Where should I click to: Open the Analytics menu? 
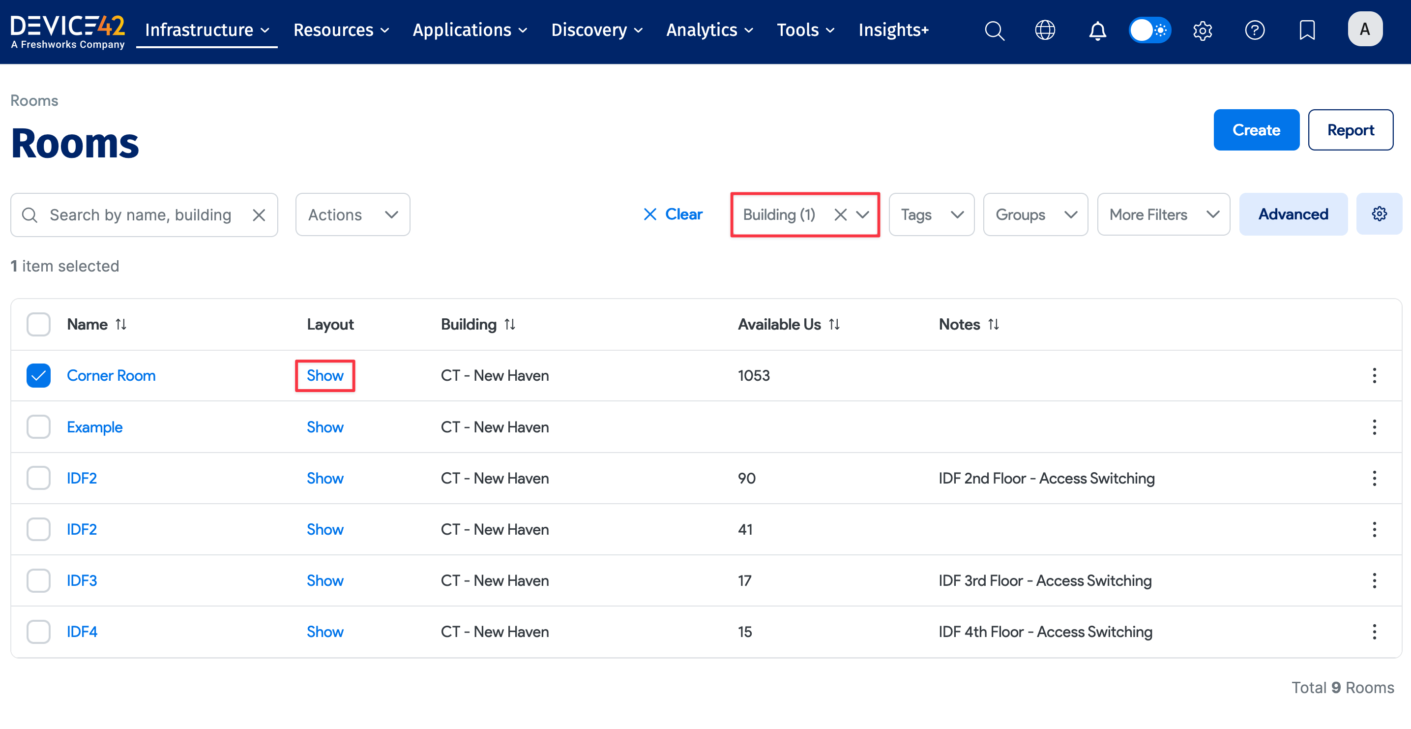pos(709,30)
